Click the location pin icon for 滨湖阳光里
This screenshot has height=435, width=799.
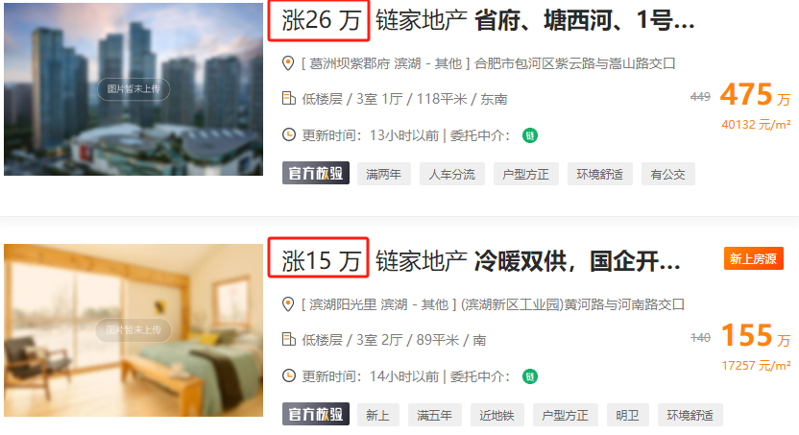(288, 304)
